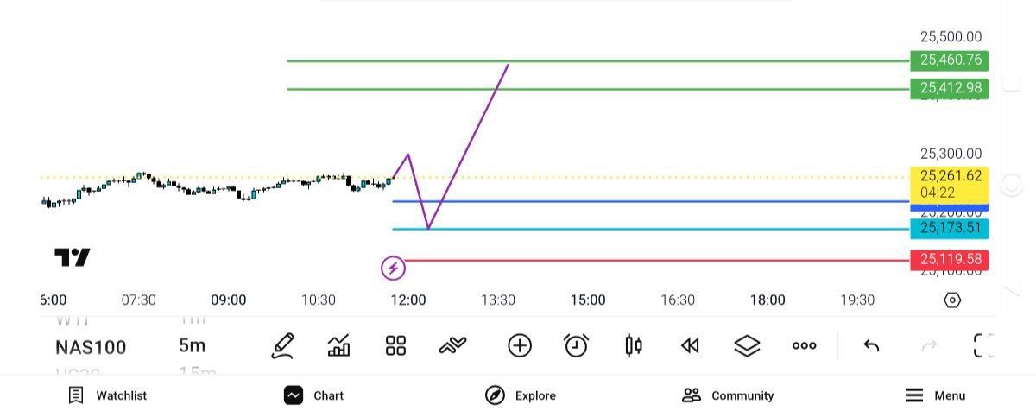Image resolution: width=1036 pixels, height=417 pixels.
Task: Create an alert with the clock icon
Action: (x=576, y=346)
